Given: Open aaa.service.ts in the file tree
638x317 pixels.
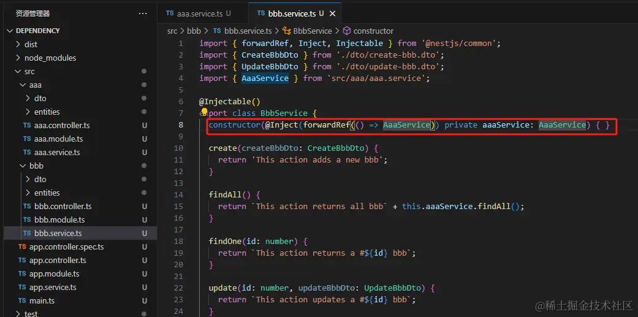Looking at the screenshot, I should 57,153.
